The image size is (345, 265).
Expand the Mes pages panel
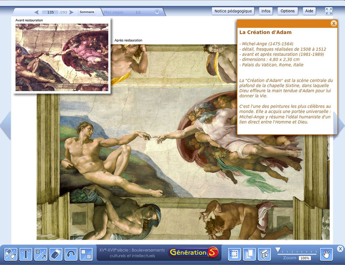click(157, 12)
